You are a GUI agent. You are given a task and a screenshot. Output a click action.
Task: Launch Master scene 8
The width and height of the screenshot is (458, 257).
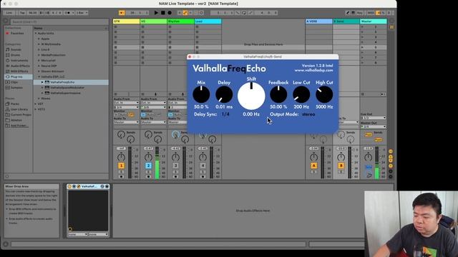tap(363, 63)
